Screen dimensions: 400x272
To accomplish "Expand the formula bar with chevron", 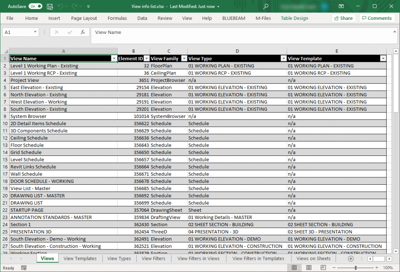I will click(395, 32).
